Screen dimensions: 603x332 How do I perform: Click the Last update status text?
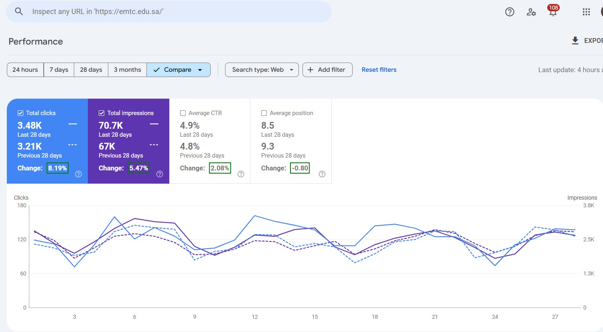click(x=571, y=70)
